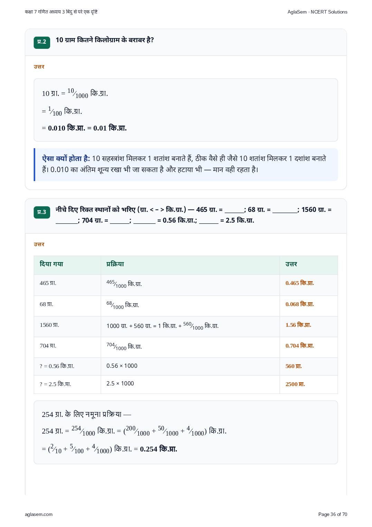The image size is (372, 527).
Task: Click the ऐसा क्यों होता है explanation heading
Action: (66, 159)
